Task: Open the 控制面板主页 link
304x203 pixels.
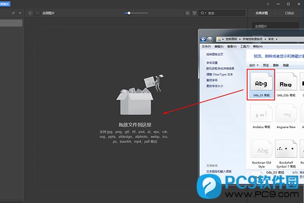Action: point(214,54)
